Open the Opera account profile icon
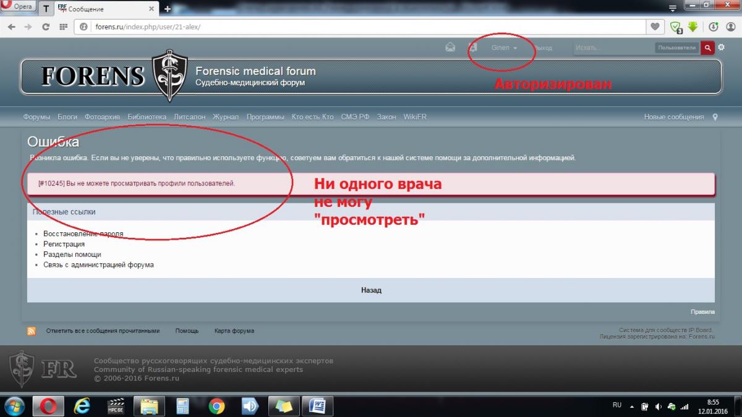The width and height of the screenshot is (742, 417). click(x=731, y=27)
